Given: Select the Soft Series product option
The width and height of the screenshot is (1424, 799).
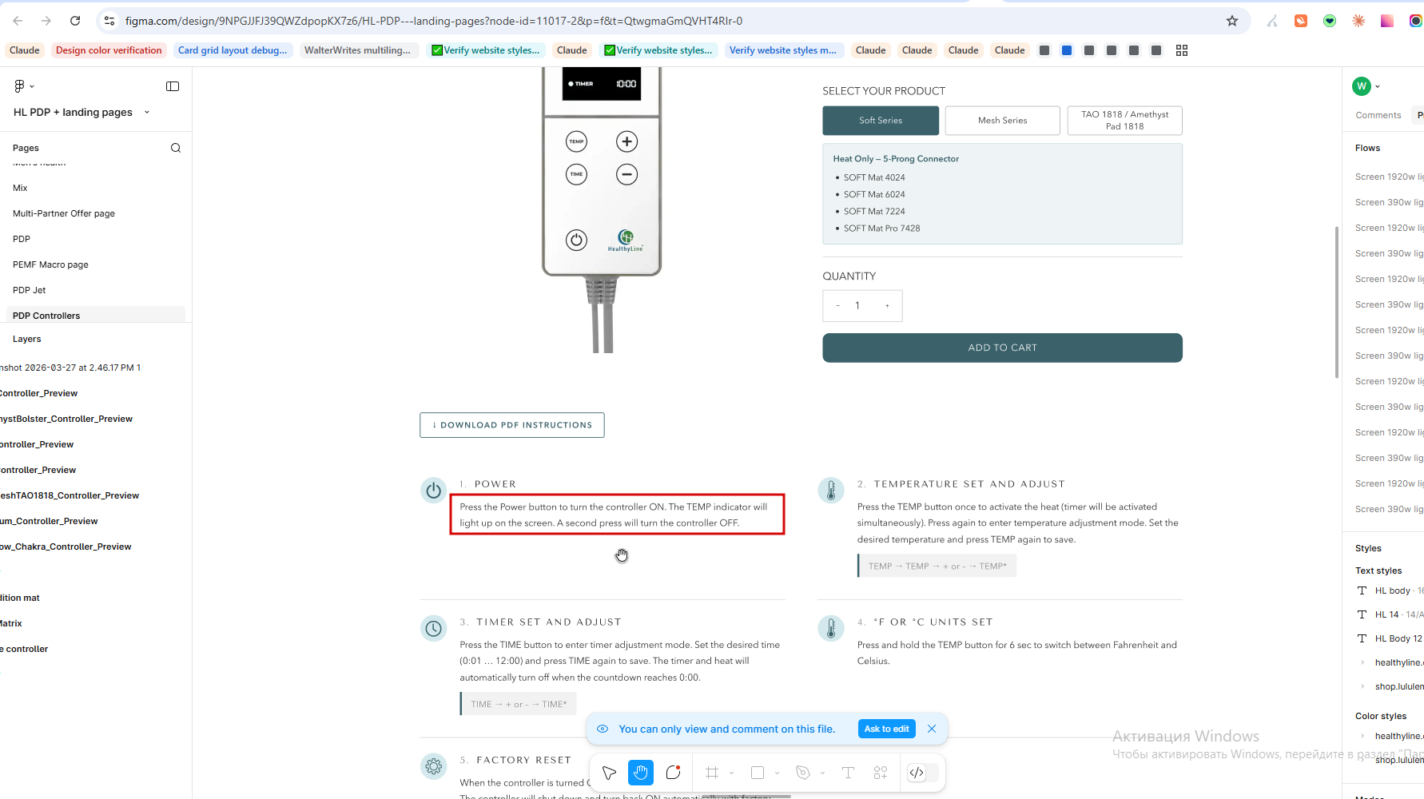Looking at the screenshot, I should coord(881,121).
